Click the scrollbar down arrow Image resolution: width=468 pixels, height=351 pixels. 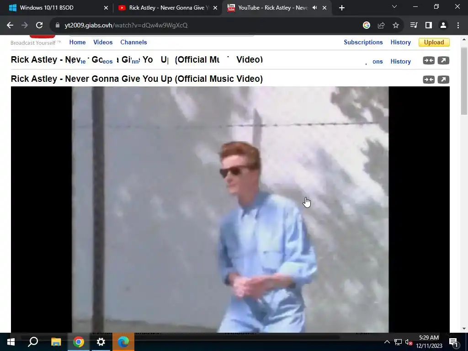(x=464, y=329)
